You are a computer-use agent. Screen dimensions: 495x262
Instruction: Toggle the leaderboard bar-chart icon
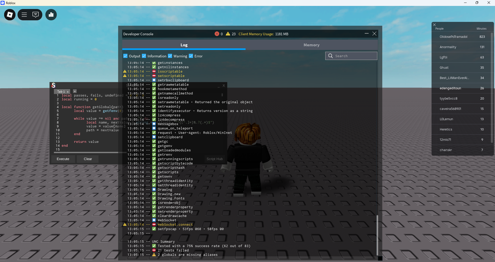click(x=51, y=15)
